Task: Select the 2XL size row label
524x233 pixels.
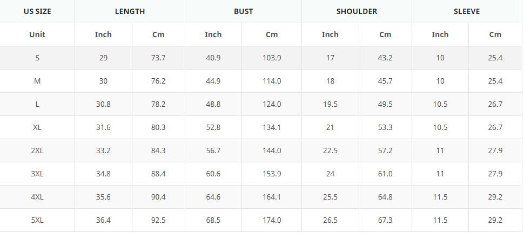Action: coord(37,150)
